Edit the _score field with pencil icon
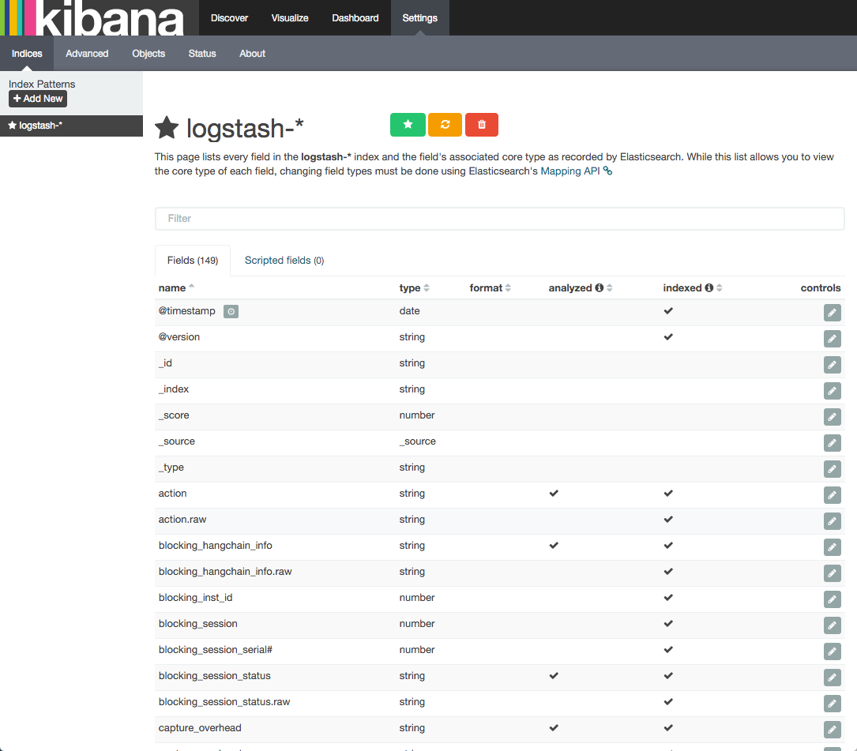This screenshot has height=751, width=857. pos(832,417)
